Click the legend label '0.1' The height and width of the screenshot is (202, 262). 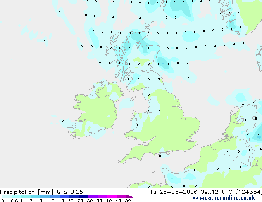5,200
